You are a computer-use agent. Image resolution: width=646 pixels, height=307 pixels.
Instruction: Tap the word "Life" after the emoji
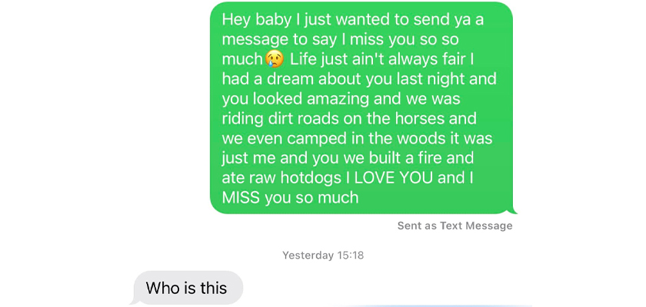coord(303,59)
